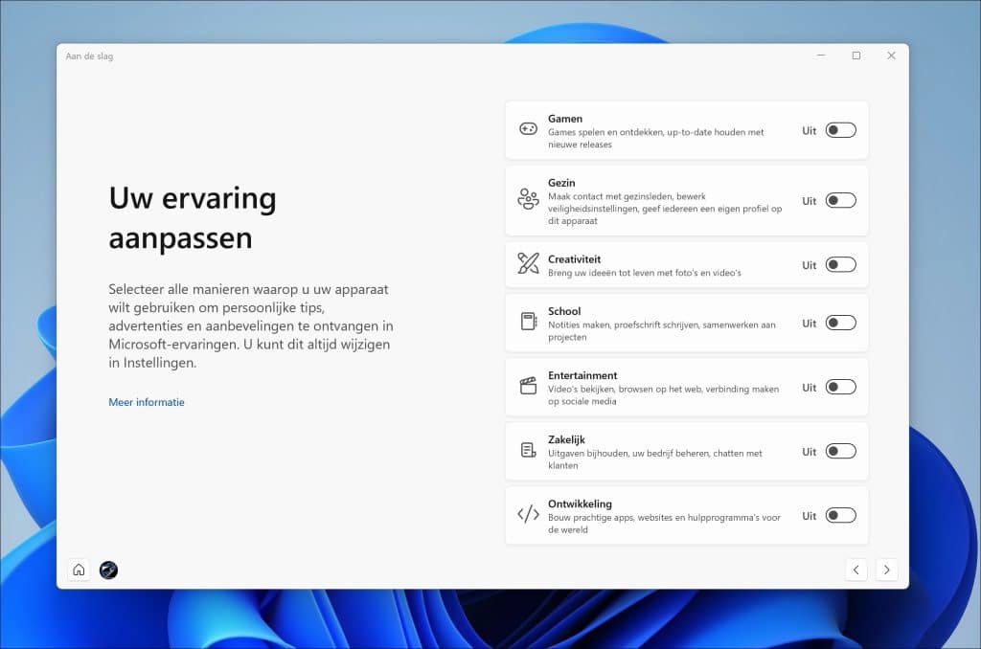Click the 'Bouw prachtige apps' description
981x649 pixels.
click(x=665, y=524)
